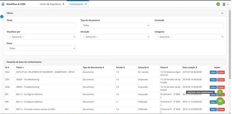
Task: Open the Situação filter dropdown
Action: [115, 37]
